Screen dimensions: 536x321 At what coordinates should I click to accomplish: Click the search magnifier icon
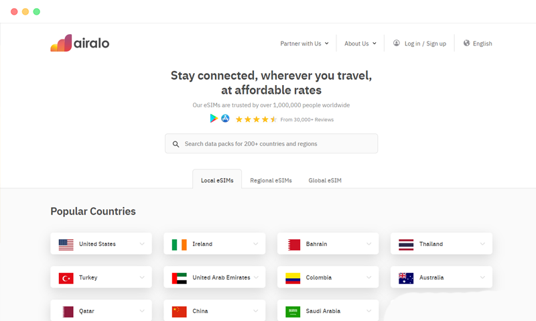[x=176, y=144]
